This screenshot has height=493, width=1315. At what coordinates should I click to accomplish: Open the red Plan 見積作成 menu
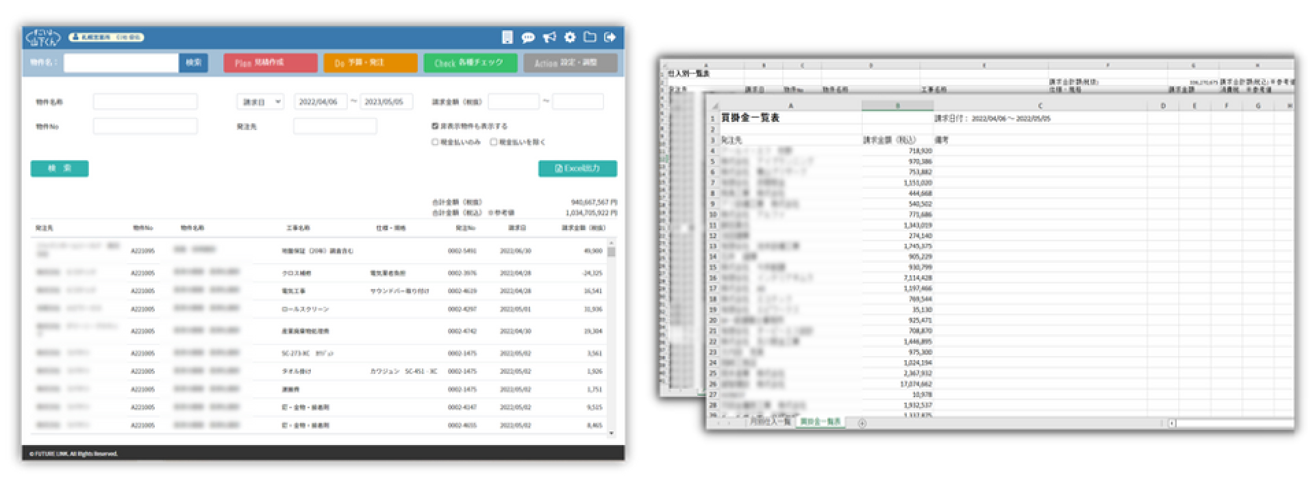[271, 63]
